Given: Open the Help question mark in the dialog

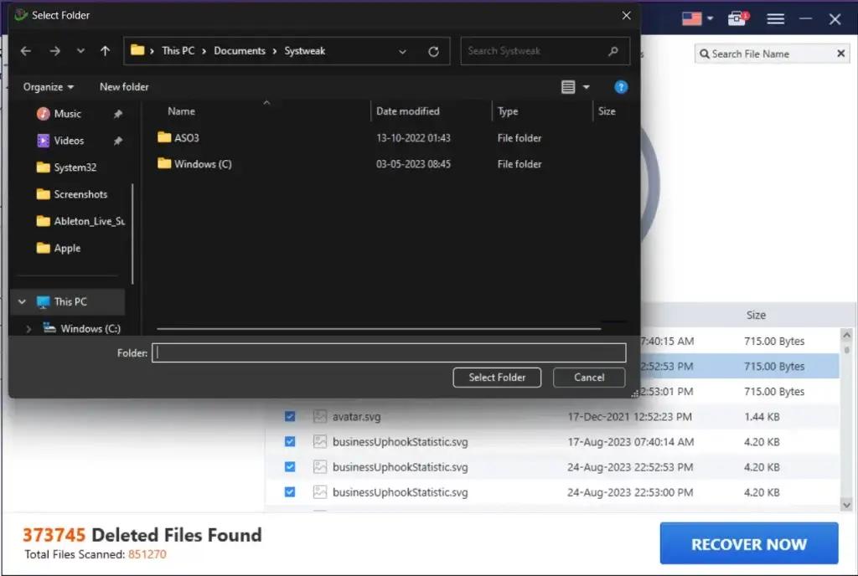Looking at the screenshot, I should tap(621, 86).
